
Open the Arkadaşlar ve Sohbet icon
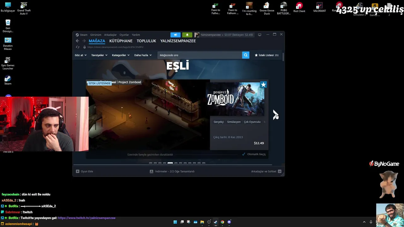pos(280,172)
